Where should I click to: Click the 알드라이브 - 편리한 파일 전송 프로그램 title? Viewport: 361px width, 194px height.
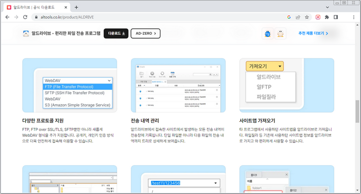[66, 34]
